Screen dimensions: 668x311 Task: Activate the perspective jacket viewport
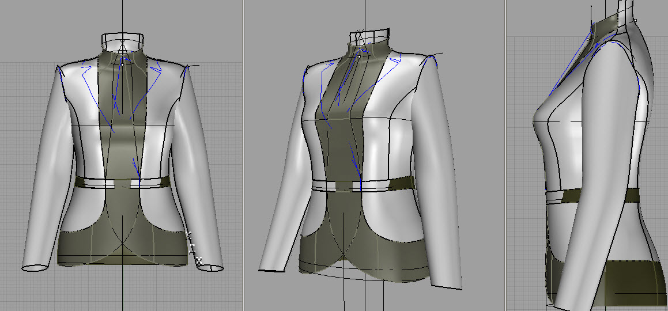coord(375,155)
